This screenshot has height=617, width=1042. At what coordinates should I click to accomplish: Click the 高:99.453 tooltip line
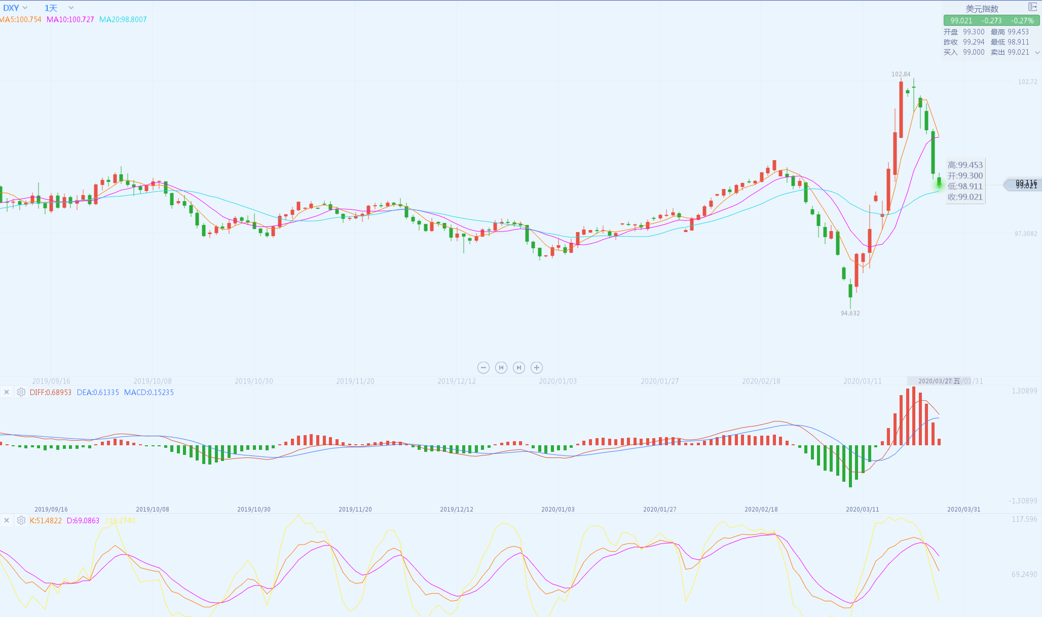(965, 165)
